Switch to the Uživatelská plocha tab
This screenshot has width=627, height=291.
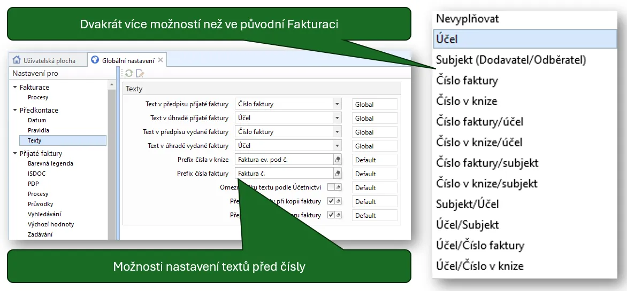49,60
